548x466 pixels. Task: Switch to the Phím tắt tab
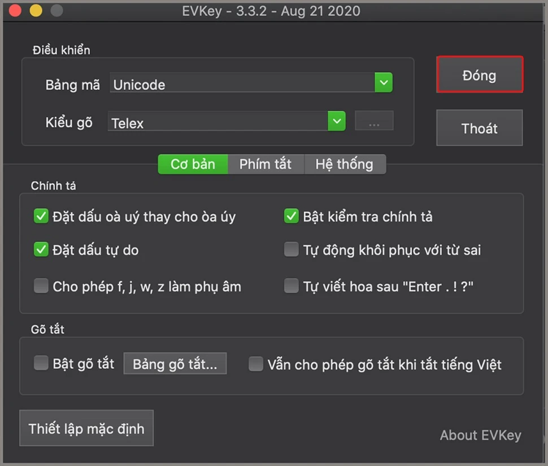266,164
